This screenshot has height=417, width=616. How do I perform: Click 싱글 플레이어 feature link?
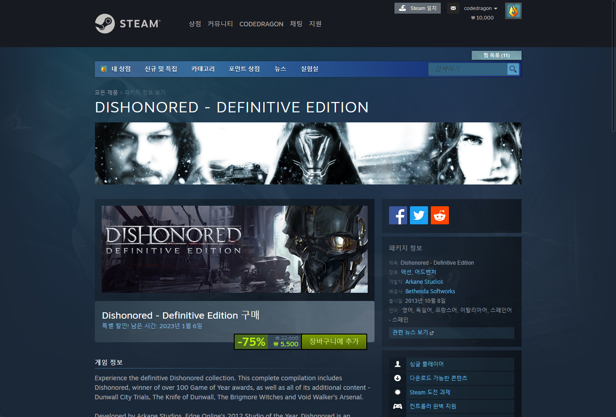(427, 364)
